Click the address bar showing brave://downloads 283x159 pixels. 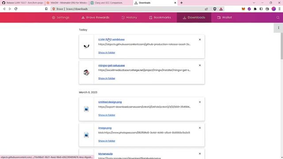point(126,9)
